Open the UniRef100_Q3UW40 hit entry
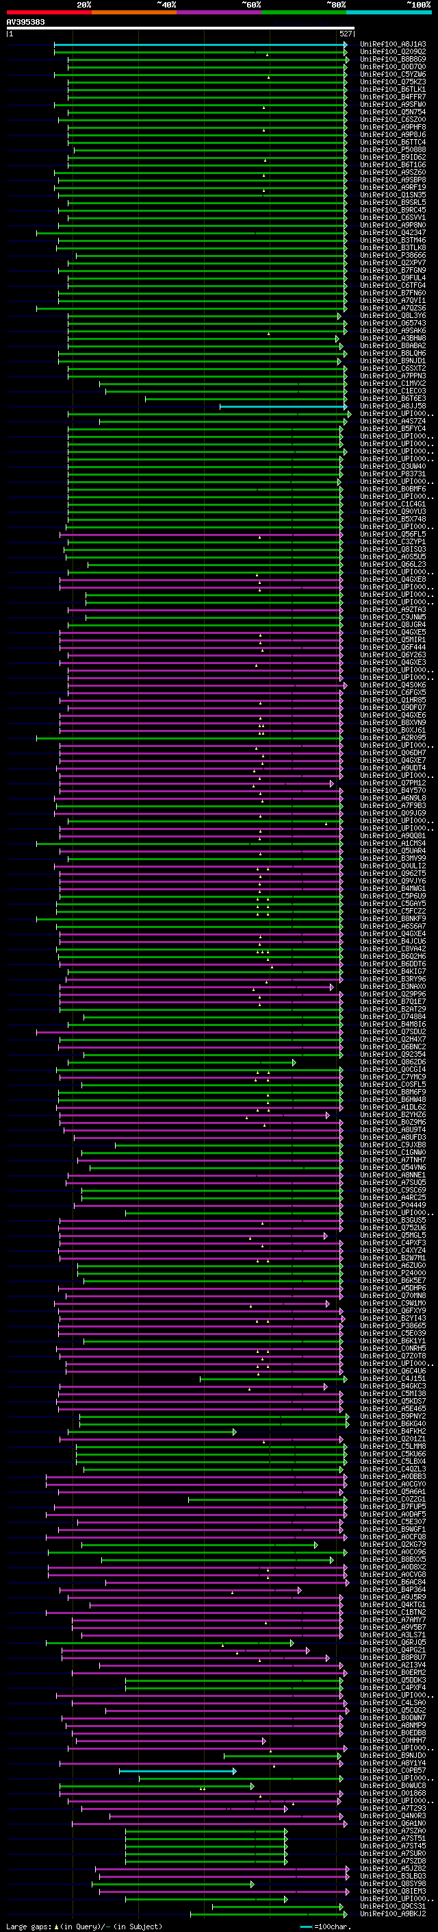 coord(393,467)
